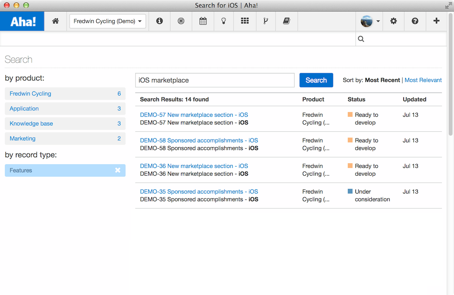
Task: Click the product Info icon in toolbar
Action: click(159, 21)
